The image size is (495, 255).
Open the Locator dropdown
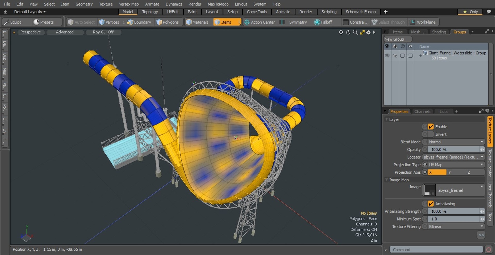coord(453,157)
